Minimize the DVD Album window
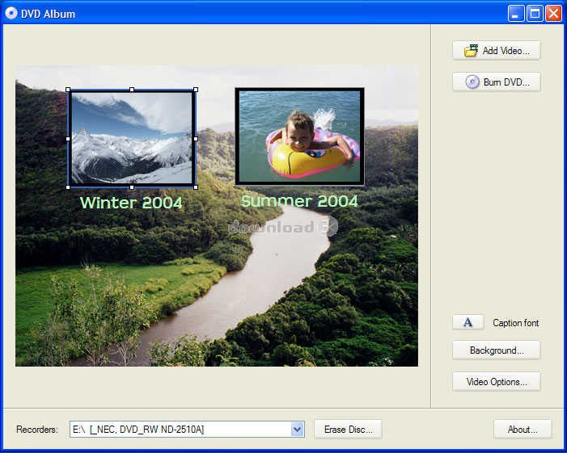567x453 pixels. (x=516, y=13)
